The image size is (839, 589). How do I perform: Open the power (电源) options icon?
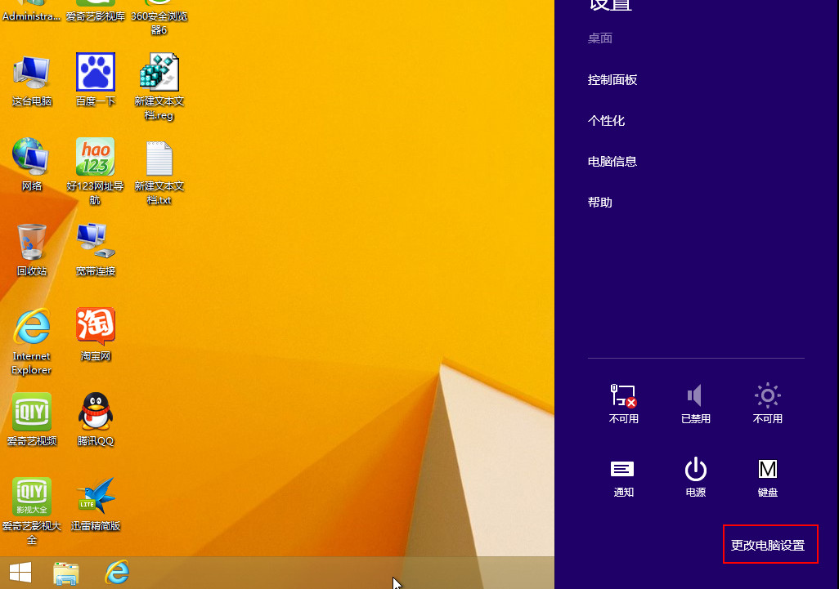click(x=696, y=477)
